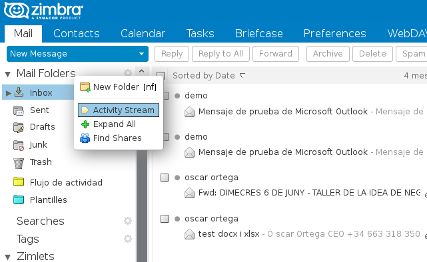Image resolution: width=427 pixels, height=262 pixels.
Task: Select the Flujo de actividad folder label
Action: (x=66, y=182)
